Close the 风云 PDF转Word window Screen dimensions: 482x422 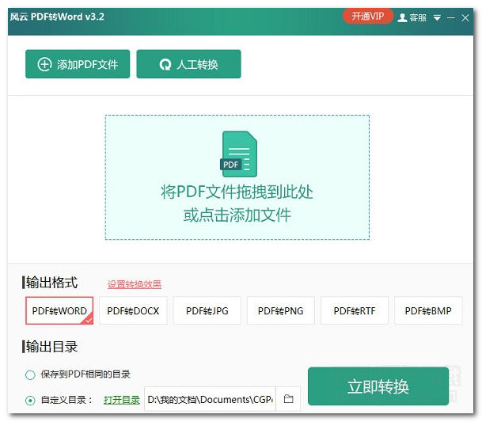(465, 18)
